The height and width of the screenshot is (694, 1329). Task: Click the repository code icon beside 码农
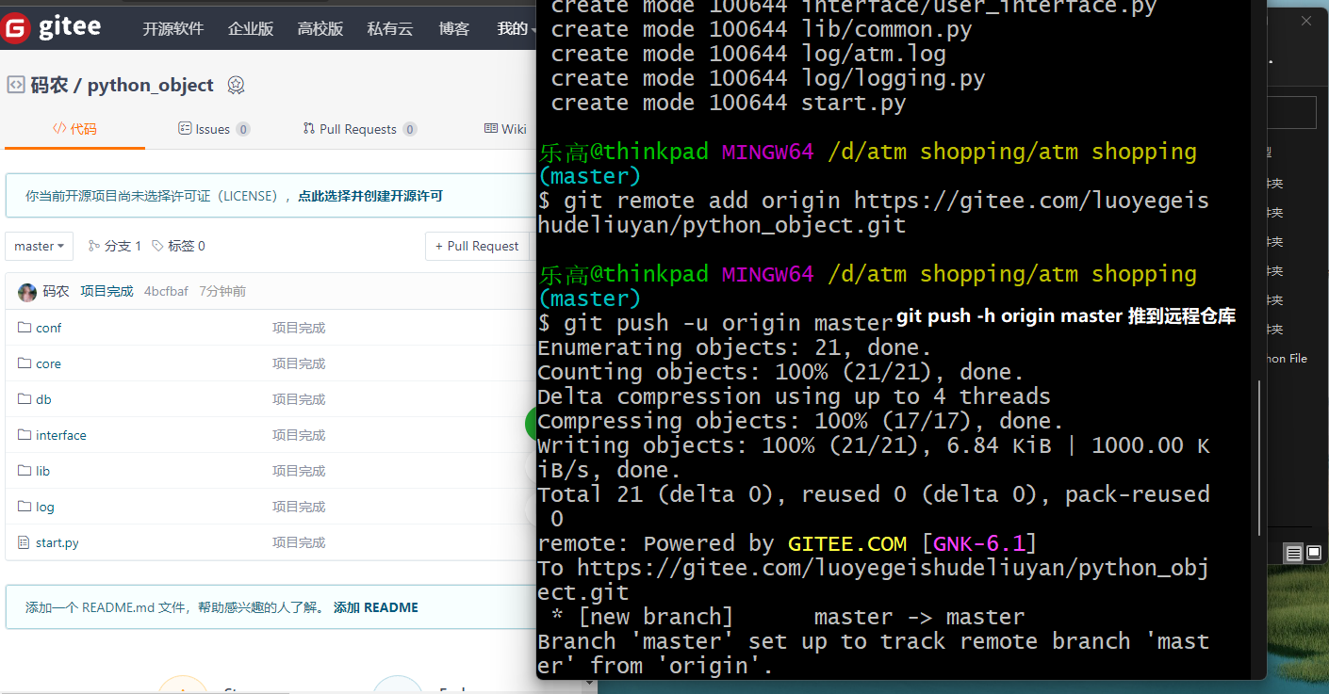[16, 85]
